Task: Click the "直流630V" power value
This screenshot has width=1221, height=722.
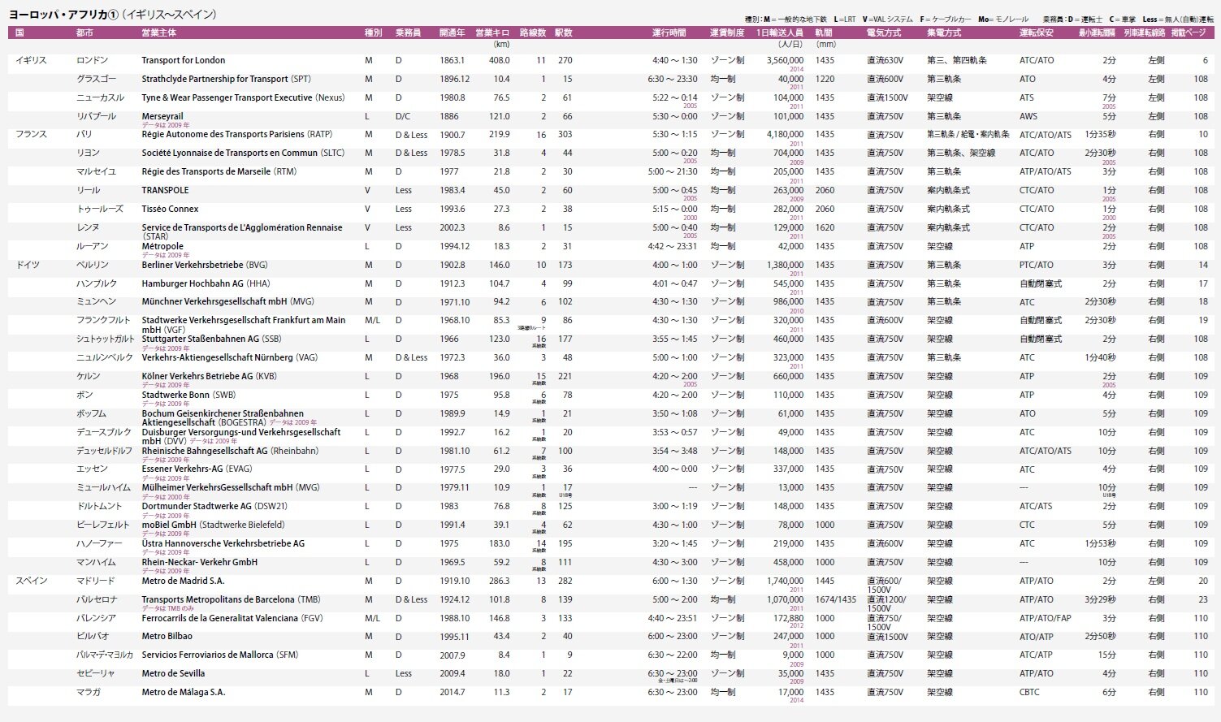Action: [885, 61]
